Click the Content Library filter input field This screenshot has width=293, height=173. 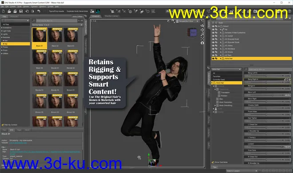tap(56, 20)
